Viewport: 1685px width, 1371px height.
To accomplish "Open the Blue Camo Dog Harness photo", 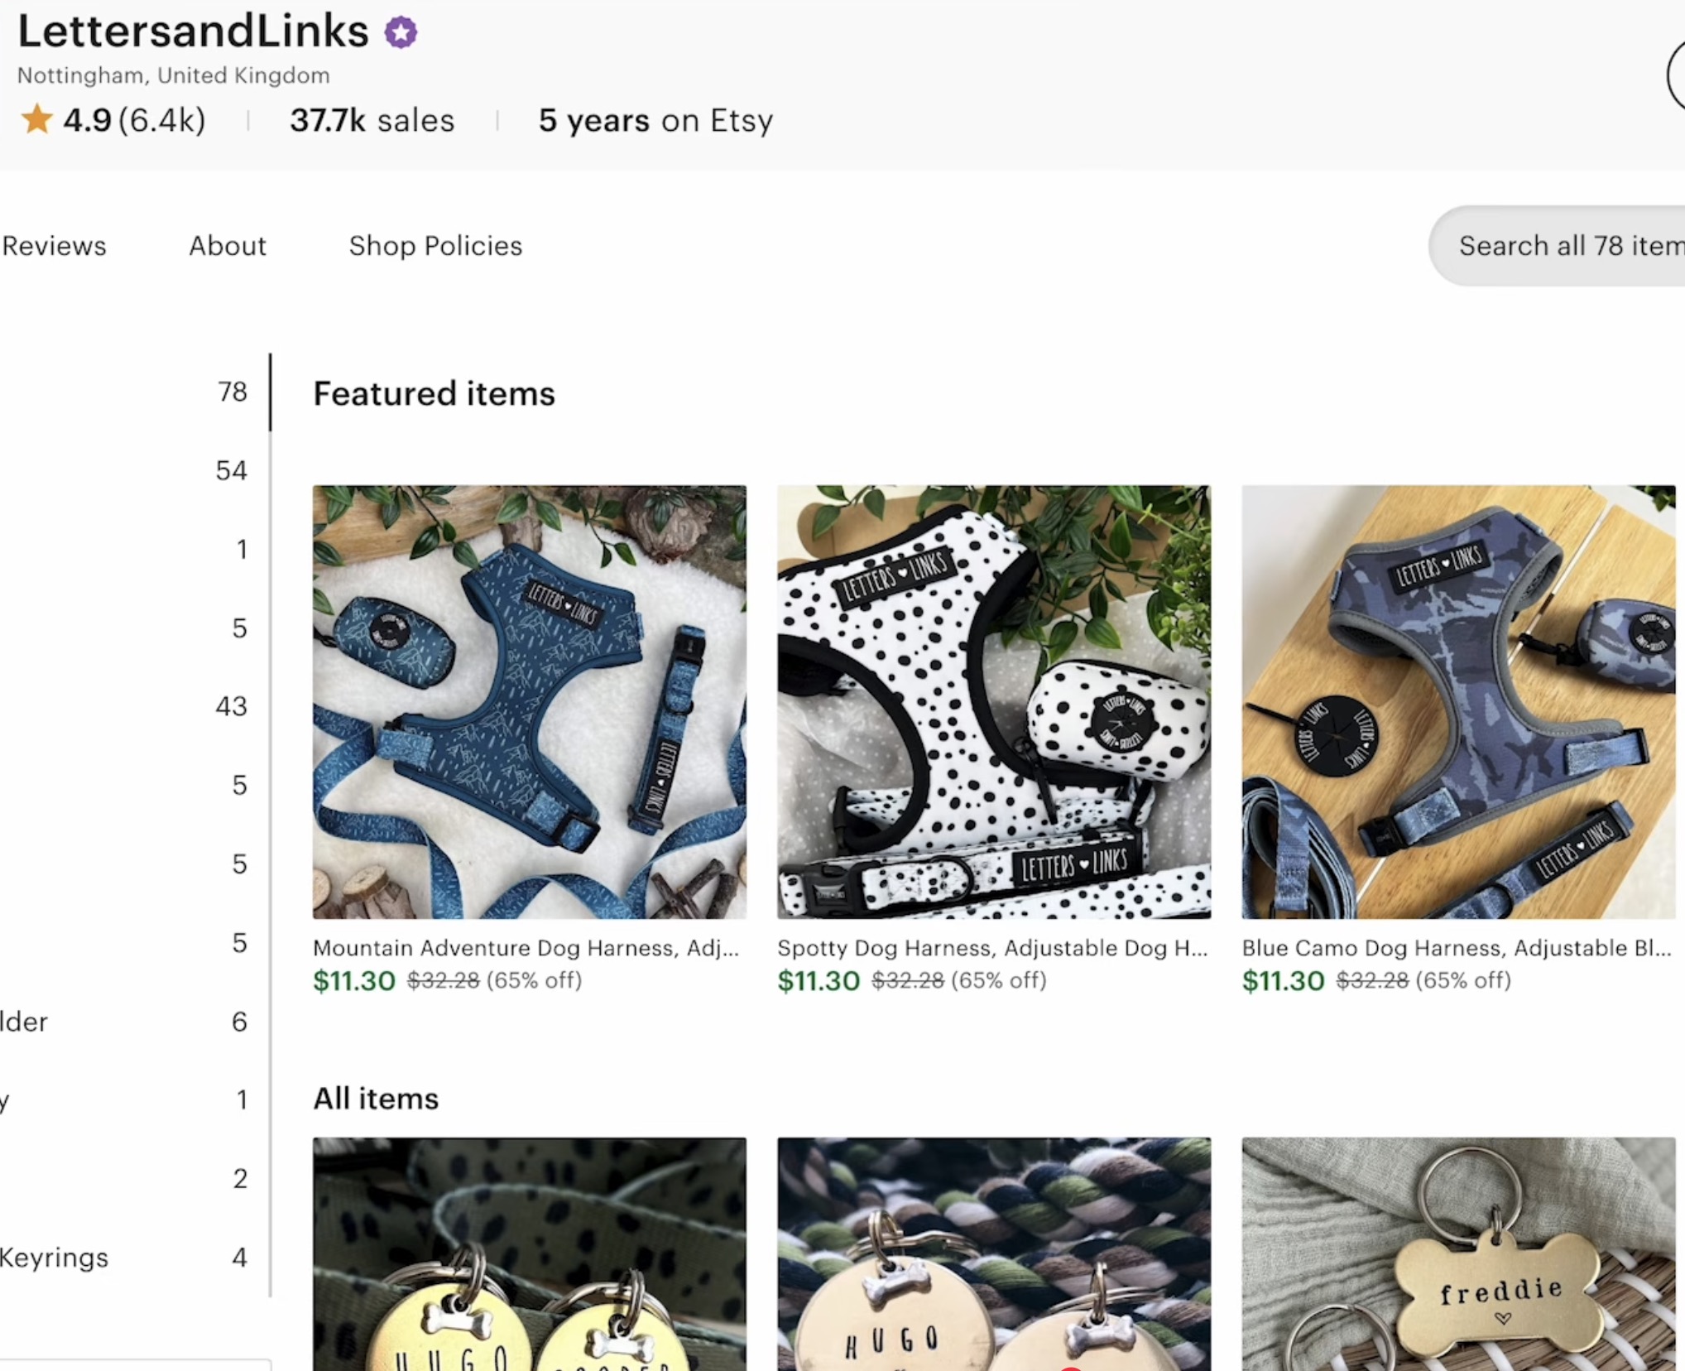I will point(1457,701).
